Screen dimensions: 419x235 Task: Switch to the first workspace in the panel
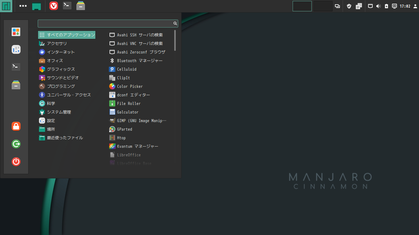point(302,6)
